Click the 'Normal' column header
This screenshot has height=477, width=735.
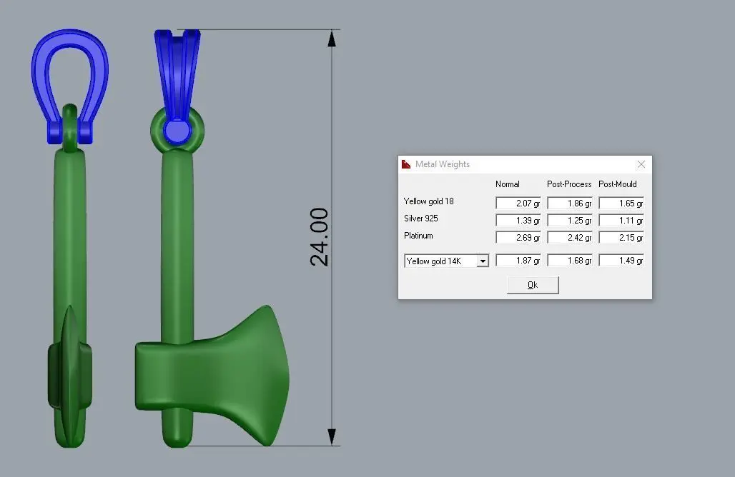507,184
